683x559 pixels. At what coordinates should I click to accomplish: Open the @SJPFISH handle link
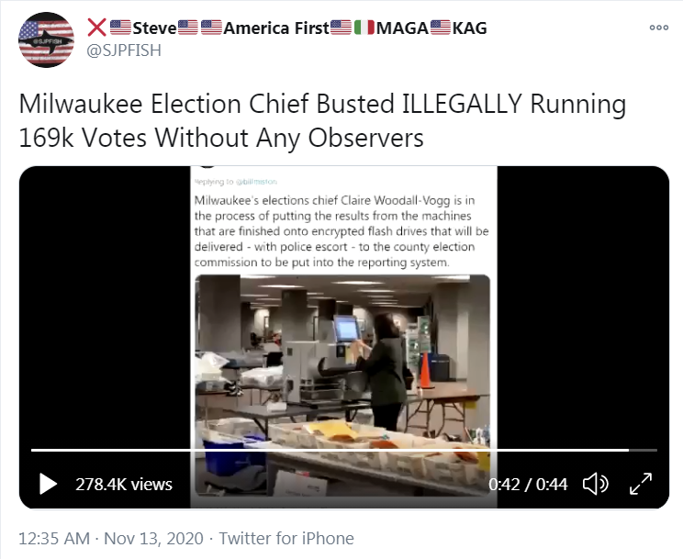point(124,50)
